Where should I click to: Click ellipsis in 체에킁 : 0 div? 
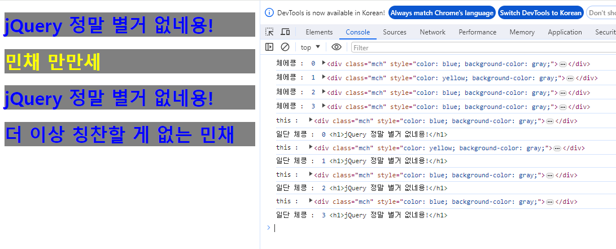[562, 64]
